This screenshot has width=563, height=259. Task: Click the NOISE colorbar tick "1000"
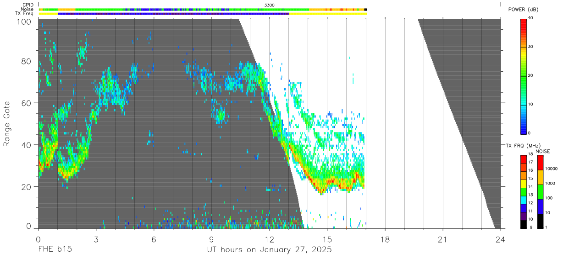pyautogui.click(x=551, y=184)
